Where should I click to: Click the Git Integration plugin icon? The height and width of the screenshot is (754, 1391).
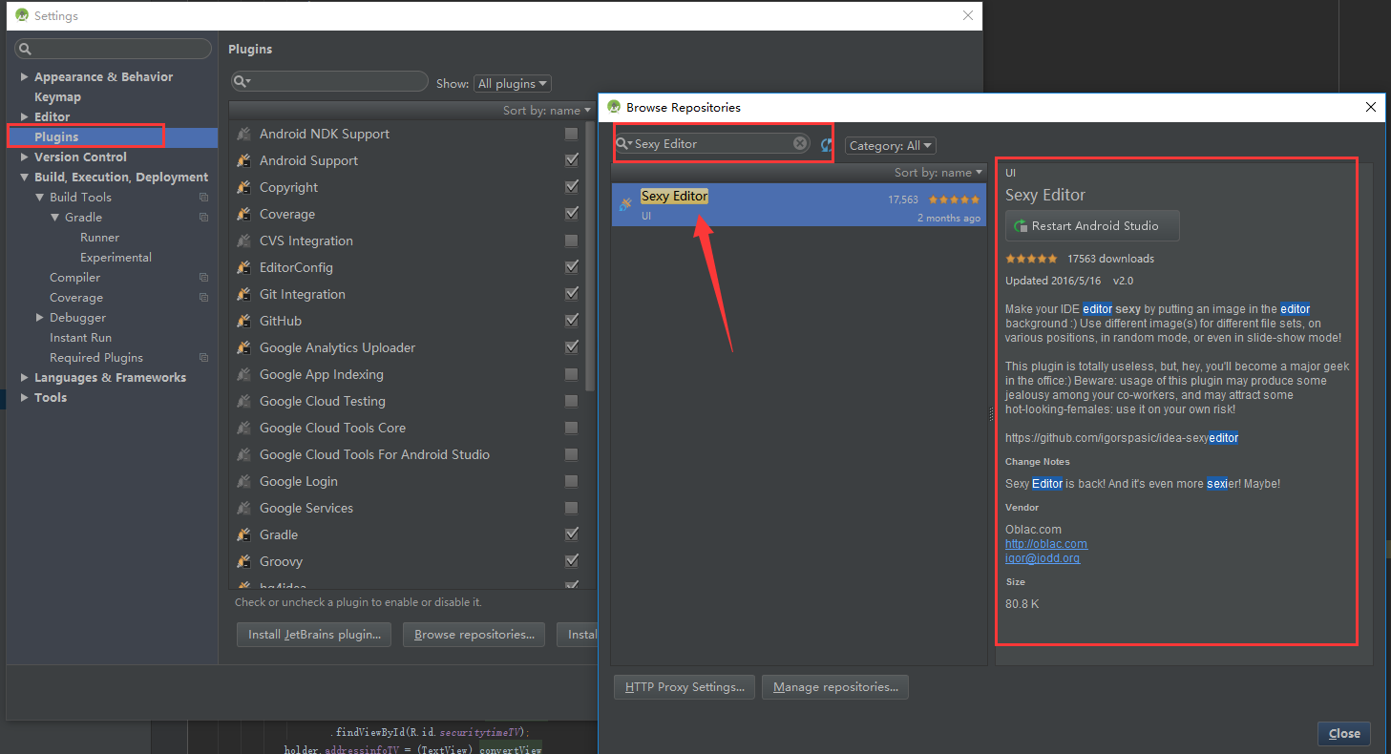pyautogui.click(x=243, y=295)
